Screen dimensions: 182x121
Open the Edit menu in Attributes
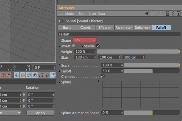[x=82, y=14]
